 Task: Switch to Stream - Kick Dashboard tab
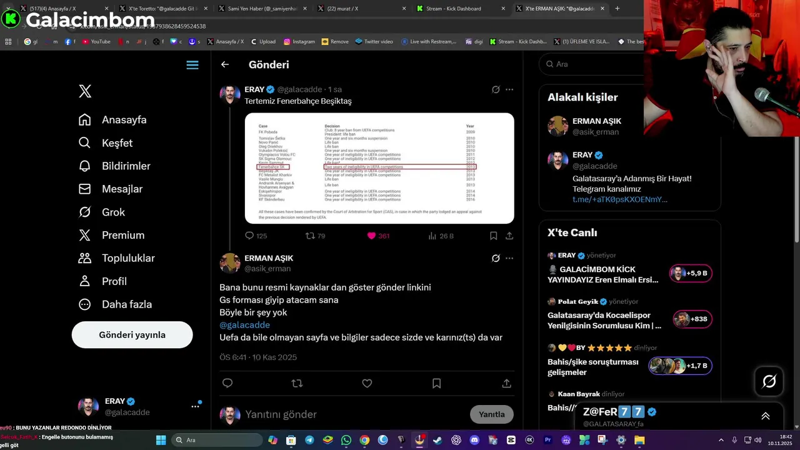(461, 9)
